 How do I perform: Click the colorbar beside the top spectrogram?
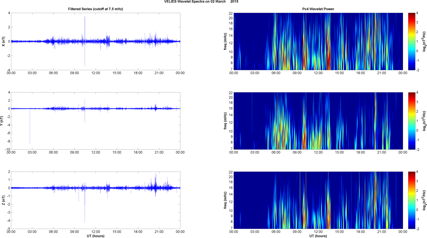point(412,41)
